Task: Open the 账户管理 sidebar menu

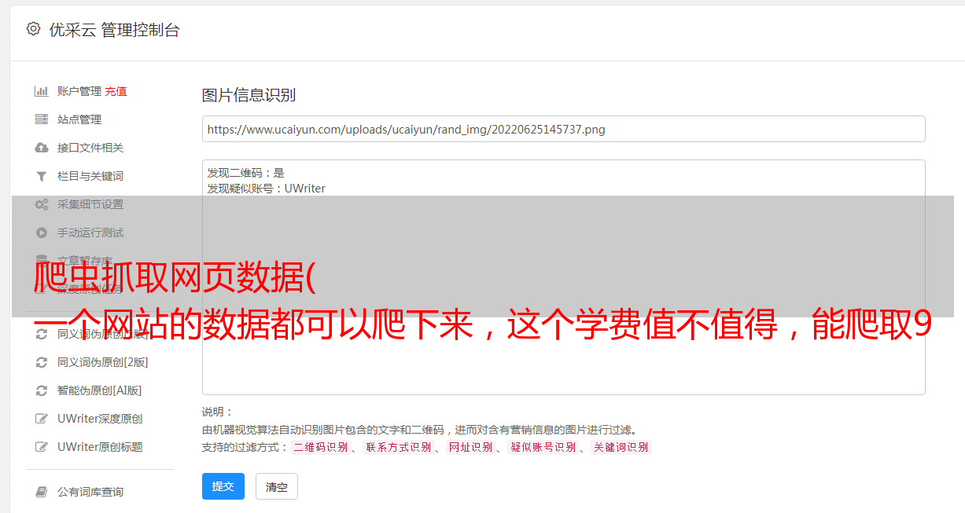Action: point(79,91)
